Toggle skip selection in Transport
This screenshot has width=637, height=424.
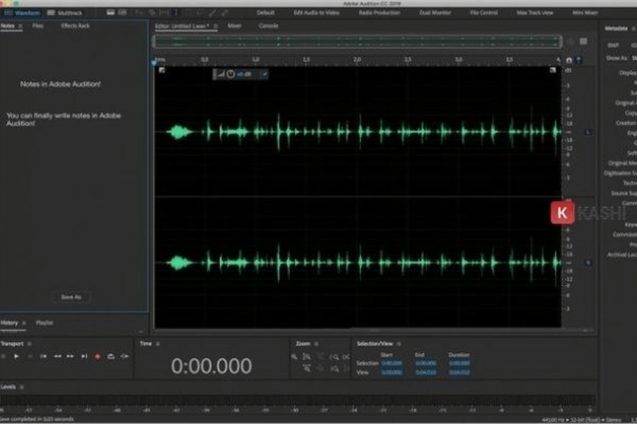tap(125, 356)
